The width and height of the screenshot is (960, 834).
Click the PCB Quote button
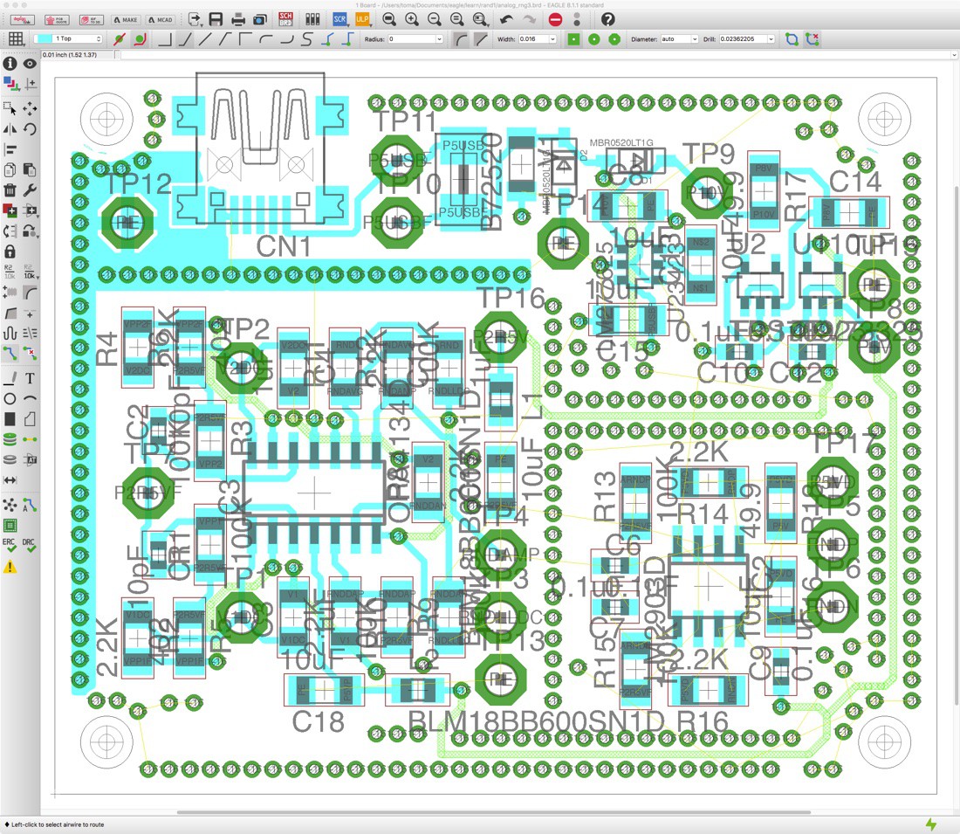pyautogui.click(x=57, y=19)
